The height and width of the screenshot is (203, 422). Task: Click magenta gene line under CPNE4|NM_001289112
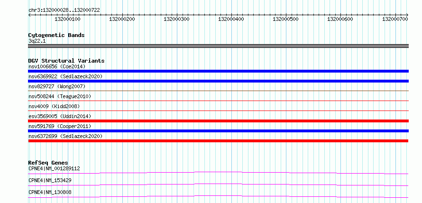coord(218,173)
